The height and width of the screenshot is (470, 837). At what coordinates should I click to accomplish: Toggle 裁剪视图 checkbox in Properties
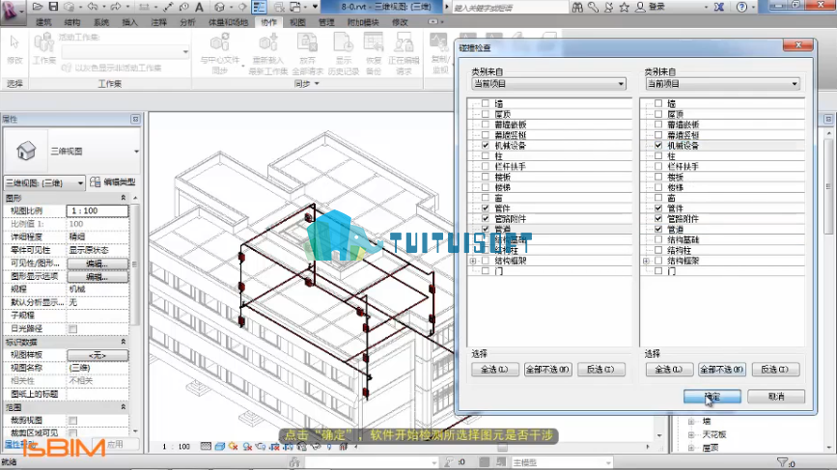73,421
